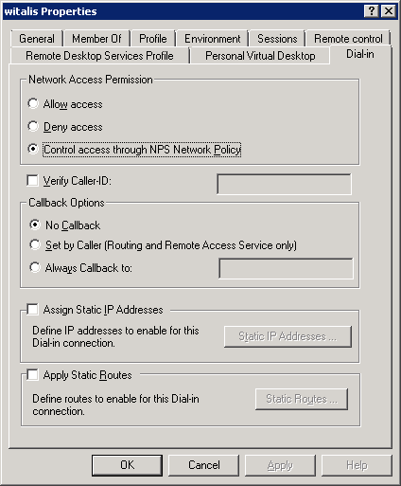Image resolution: width=401 pixels, height=486 pixels.
Task: Switch to the General tab
Action: [x=37, y=39]
